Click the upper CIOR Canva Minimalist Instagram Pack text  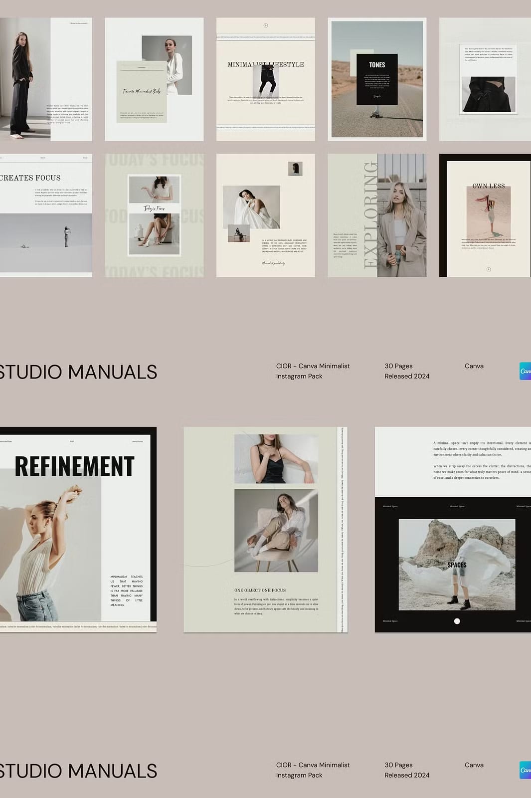click(313, 371)
